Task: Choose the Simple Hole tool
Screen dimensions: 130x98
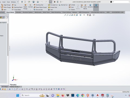Action: tap(53, 7)
